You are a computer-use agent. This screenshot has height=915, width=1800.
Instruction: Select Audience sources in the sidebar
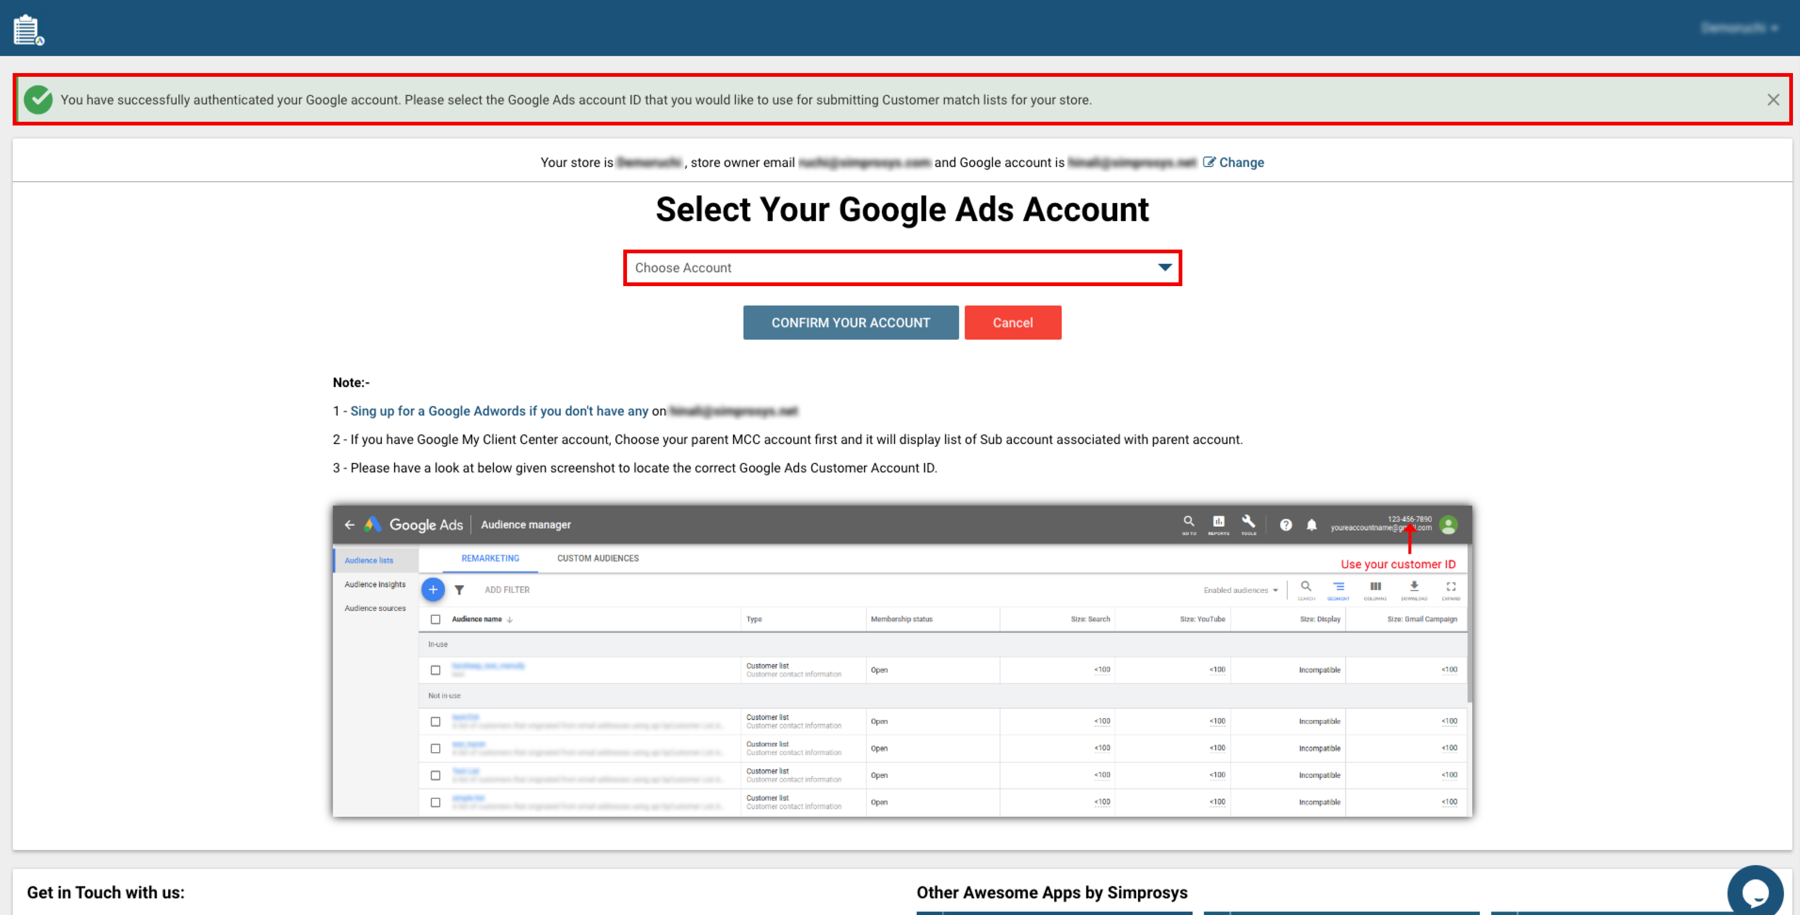[375, 607]
